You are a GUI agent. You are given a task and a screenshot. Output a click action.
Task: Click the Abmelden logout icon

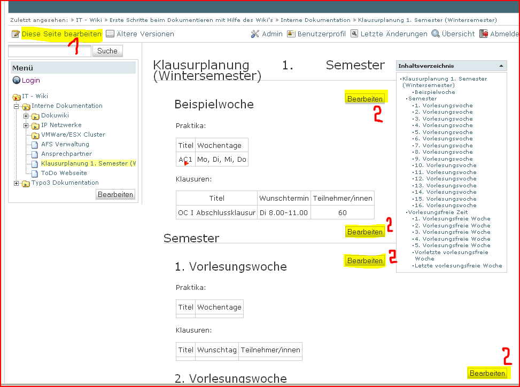pyautogui.click(x=484, y=34)
